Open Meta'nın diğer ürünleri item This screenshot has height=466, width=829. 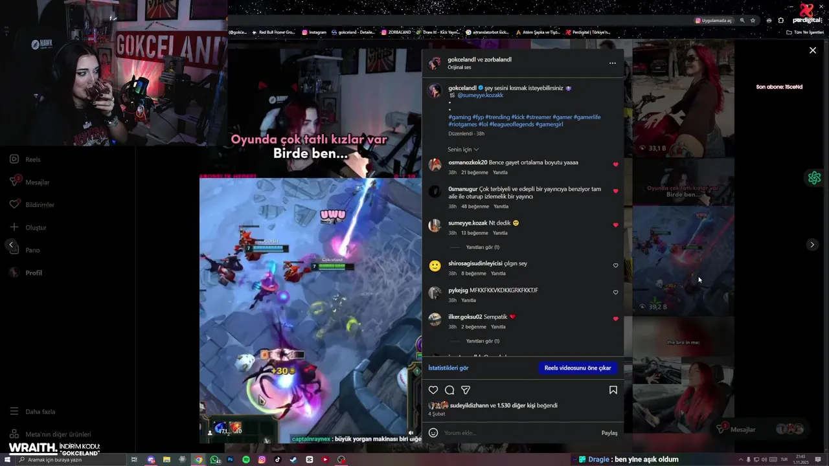pyautogui.click(x=51, y=434)
